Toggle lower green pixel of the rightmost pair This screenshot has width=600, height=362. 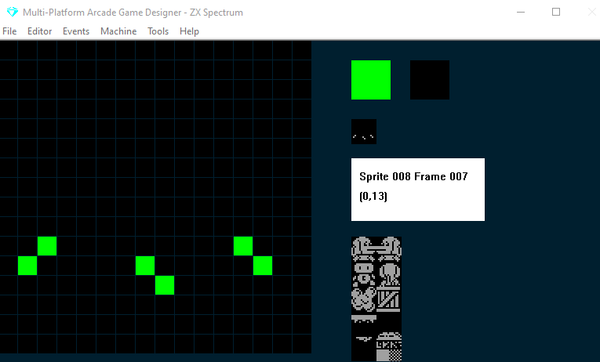pyautogui.click(x=263, y=266)
